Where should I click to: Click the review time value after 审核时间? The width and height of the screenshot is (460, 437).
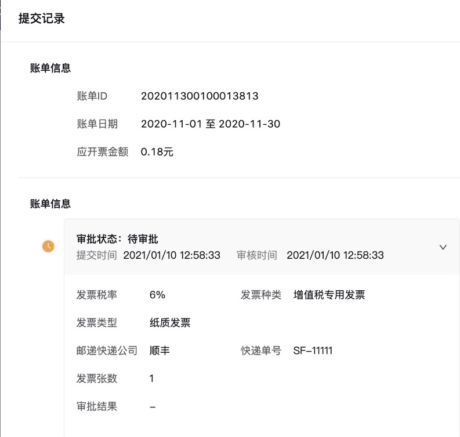tap(335, 255)
